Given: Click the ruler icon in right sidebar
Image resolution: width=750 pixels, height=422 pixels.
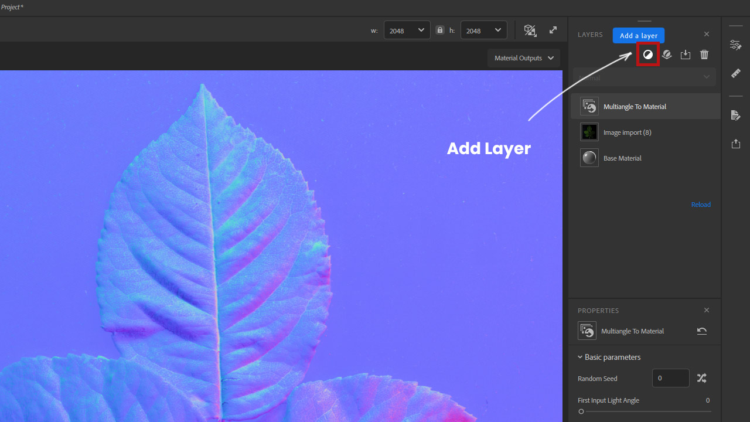Looking at the screenshot, I should (736, 73).
